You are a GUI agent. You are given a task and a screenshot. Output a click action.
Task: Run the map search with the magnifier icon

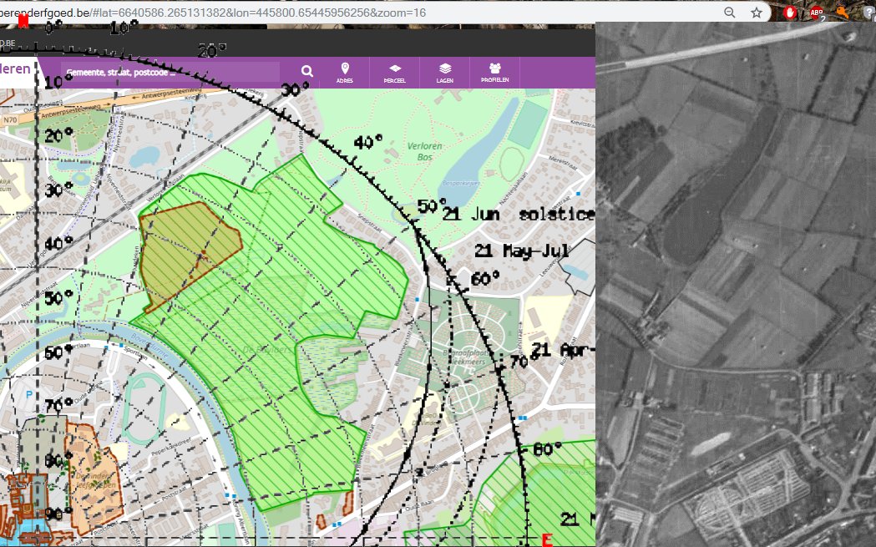coord(306,72)
